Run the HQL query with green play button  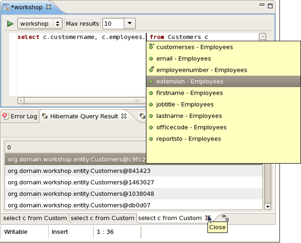click(x=10, y=24)
